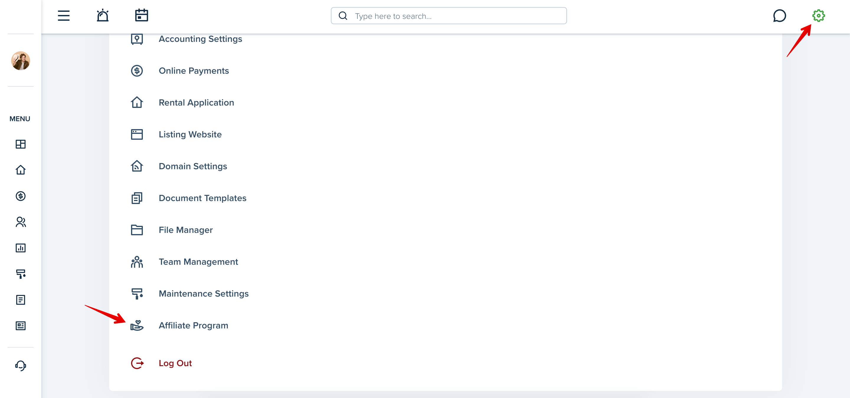Open Accounting Settings
Viewport: 850px width, 398px height.
coord(200,39)
